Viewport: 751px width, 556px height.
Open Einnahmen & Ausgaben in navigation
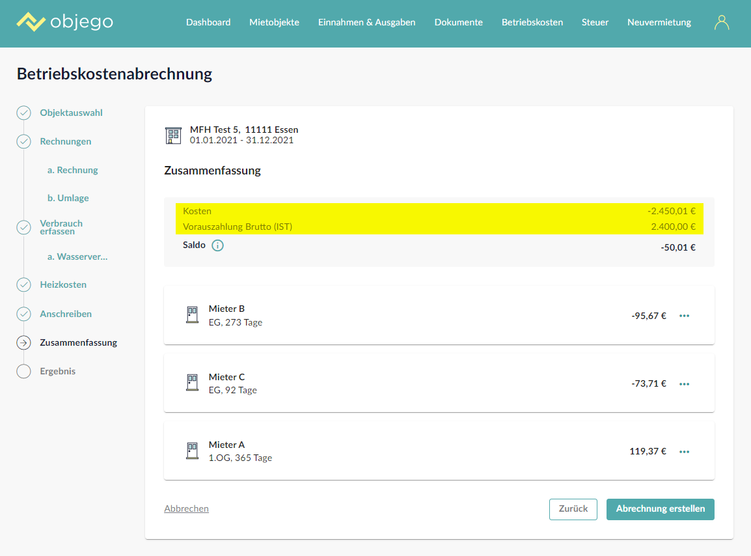(x=366, y=22)
